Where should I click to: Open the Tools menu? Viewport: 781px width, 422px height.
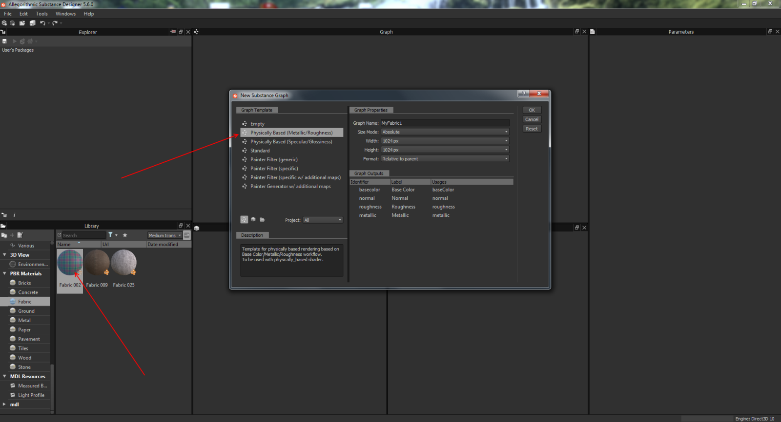point(41,14)
